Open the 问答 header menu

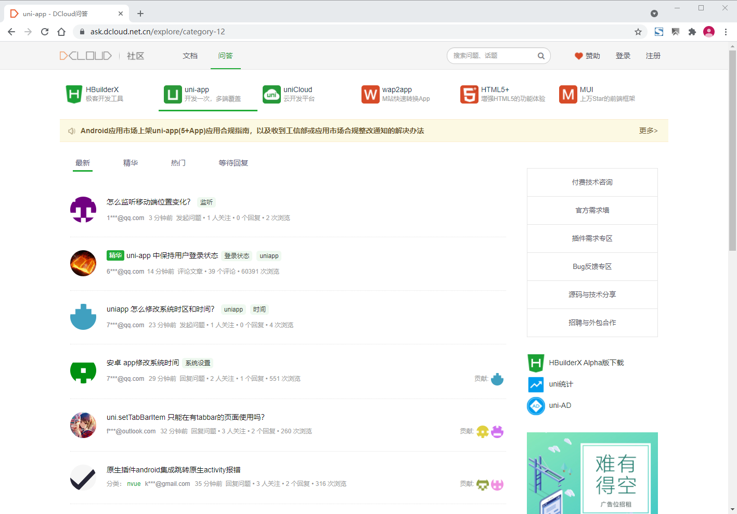(225, 56)
